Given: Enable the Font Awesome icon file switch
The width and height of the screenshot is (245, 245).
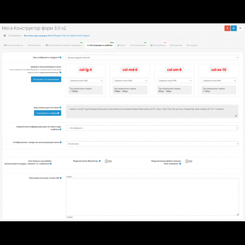Looking at the screenshot, I should [x=188, y=161].
